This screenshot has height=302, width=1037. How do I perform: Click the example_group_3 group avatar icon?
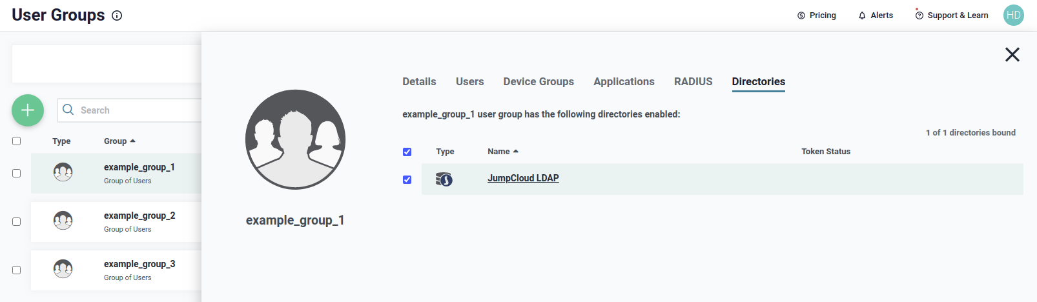(x=63, y=269)
